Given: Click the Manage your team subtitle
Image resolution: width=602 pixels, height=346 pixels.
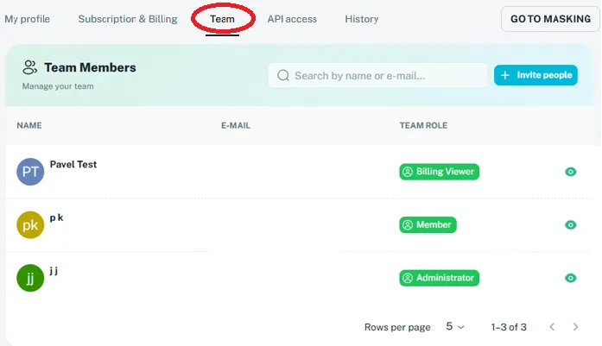Looking at the screenshot, I should coord(58,86).
